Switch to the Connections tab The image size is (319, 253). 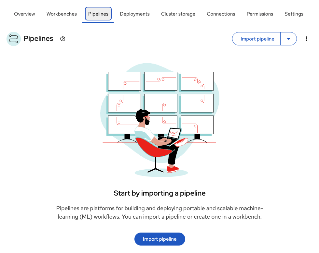click(221, 14)
